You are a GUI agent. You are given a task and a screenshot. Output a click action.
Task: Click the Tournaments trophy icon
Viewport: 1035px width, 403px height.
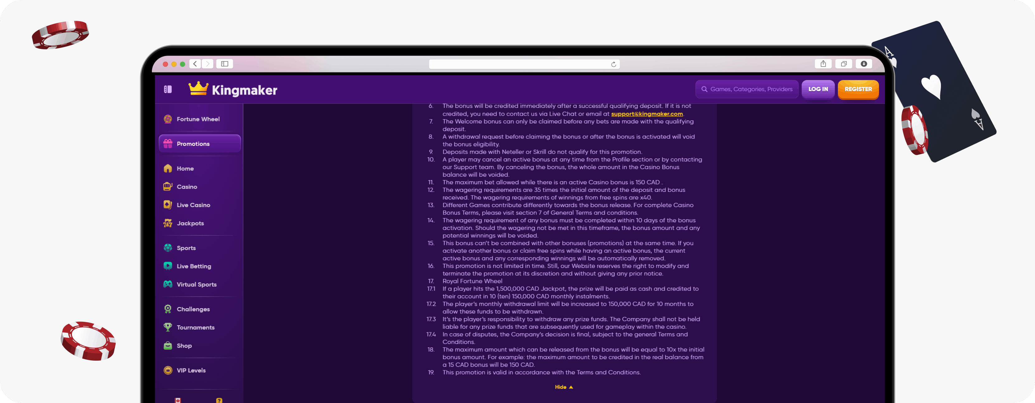coord(168,327)
